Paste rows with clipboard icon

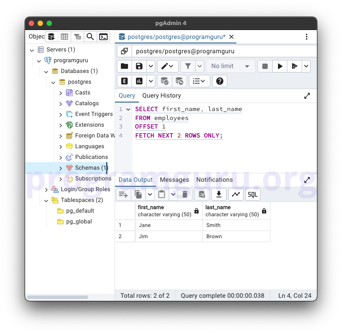[x=162, y=194]
